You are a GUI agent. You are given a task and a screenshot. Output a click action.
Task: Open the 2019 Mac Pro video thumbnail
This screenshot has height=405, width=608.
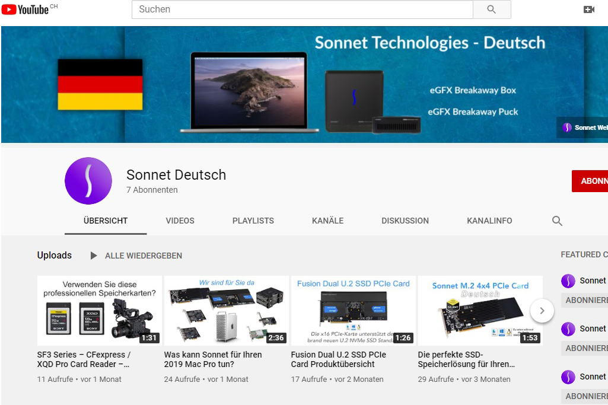pos(227,311)
